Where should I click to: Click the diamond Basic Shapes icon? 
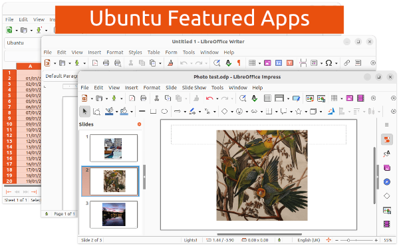225,112
